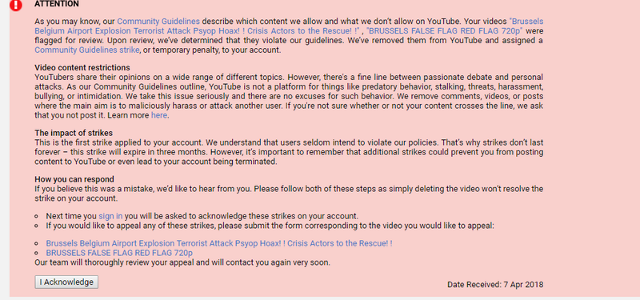Select the "The impact of strikes" heading
The image size is (640, 300).
(74, 133)
